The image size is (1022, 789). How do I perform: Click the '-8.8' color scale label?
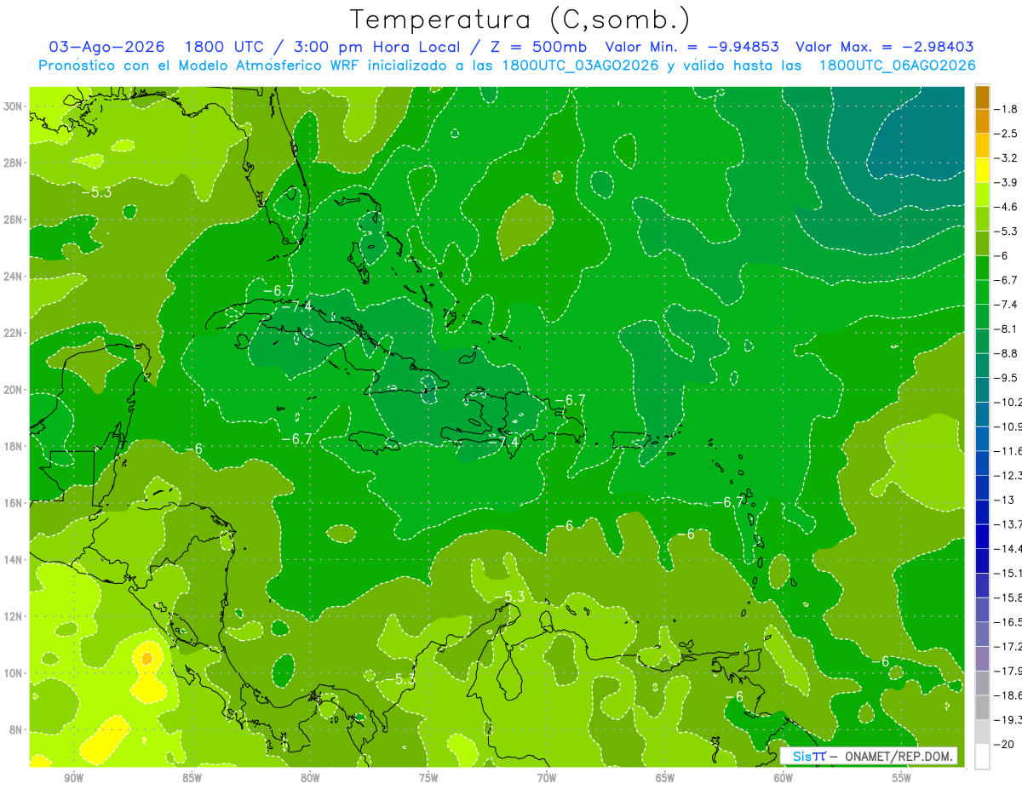[1007, 353]
